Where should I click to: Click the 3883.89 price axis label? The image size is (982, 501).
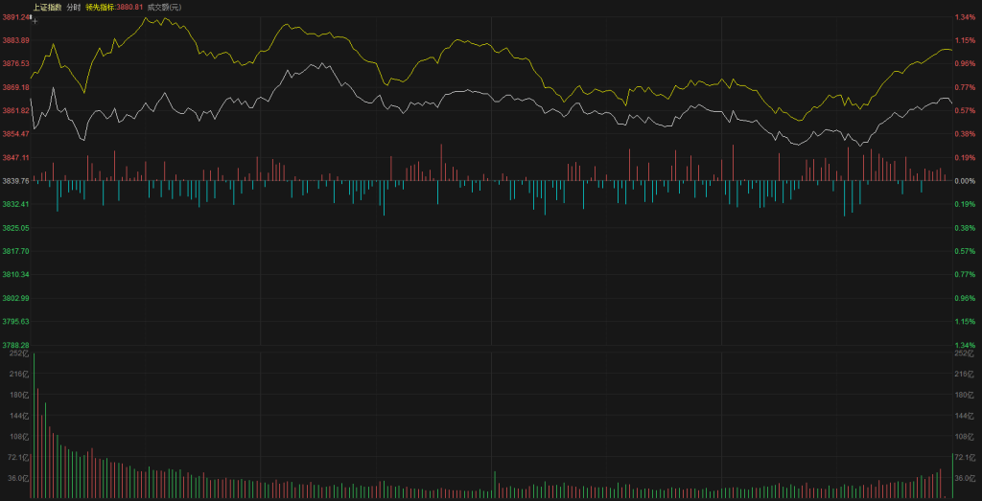tap(15, 40)
